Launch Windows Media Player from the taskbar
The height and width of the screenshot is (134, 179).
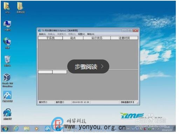tap(37, 129)
